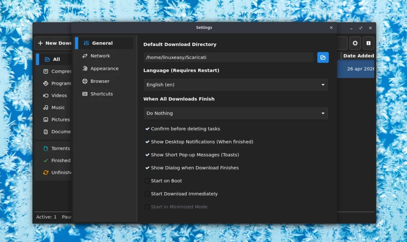Disable Confirm before deleting tasks
This screenshot has width=407, height=242.
click(147, 129)
